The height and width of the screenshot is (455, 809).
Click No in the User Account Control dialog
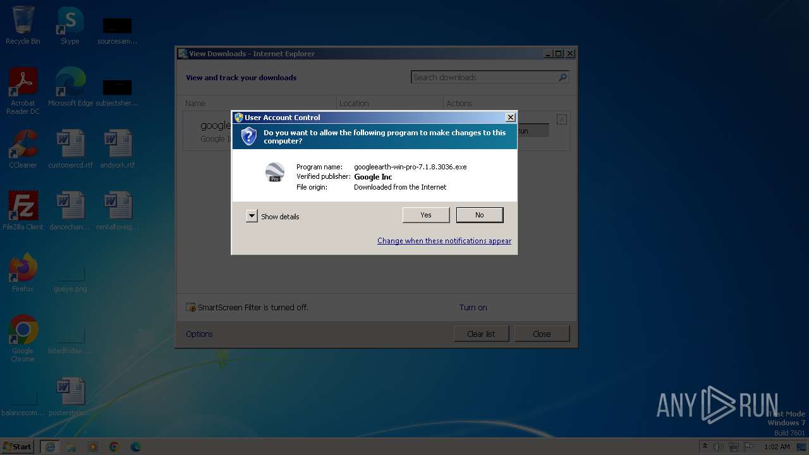tap(480, 215)
